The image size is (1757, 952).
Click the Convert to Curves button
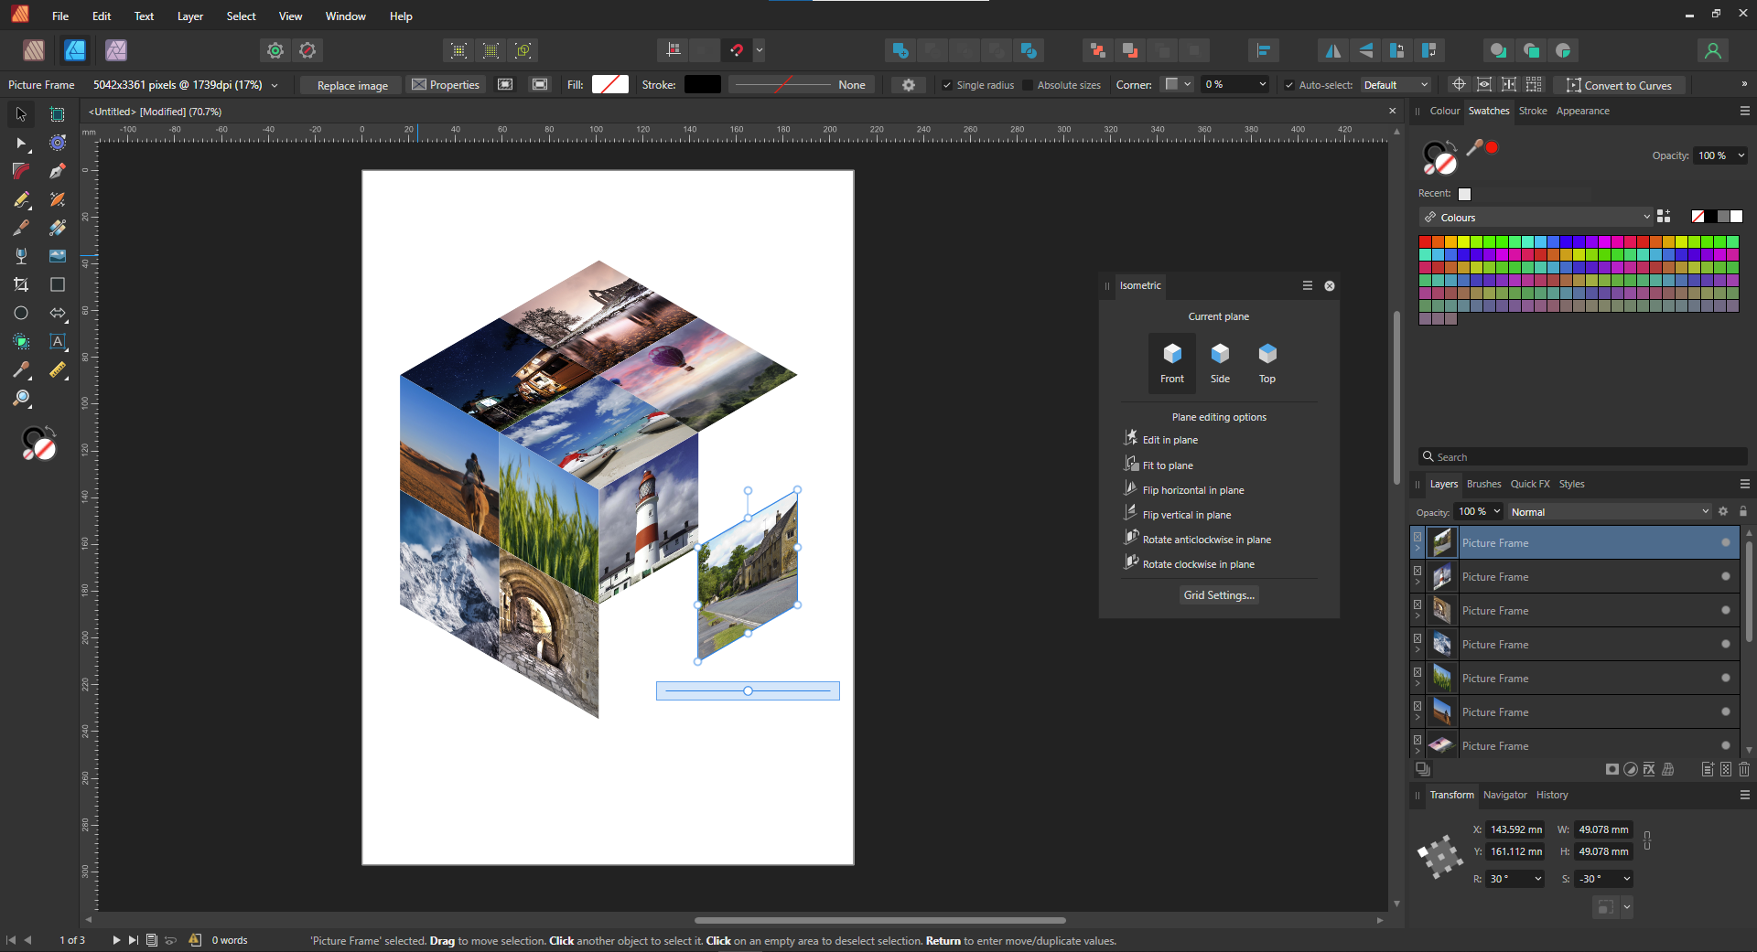[1619, 85]
